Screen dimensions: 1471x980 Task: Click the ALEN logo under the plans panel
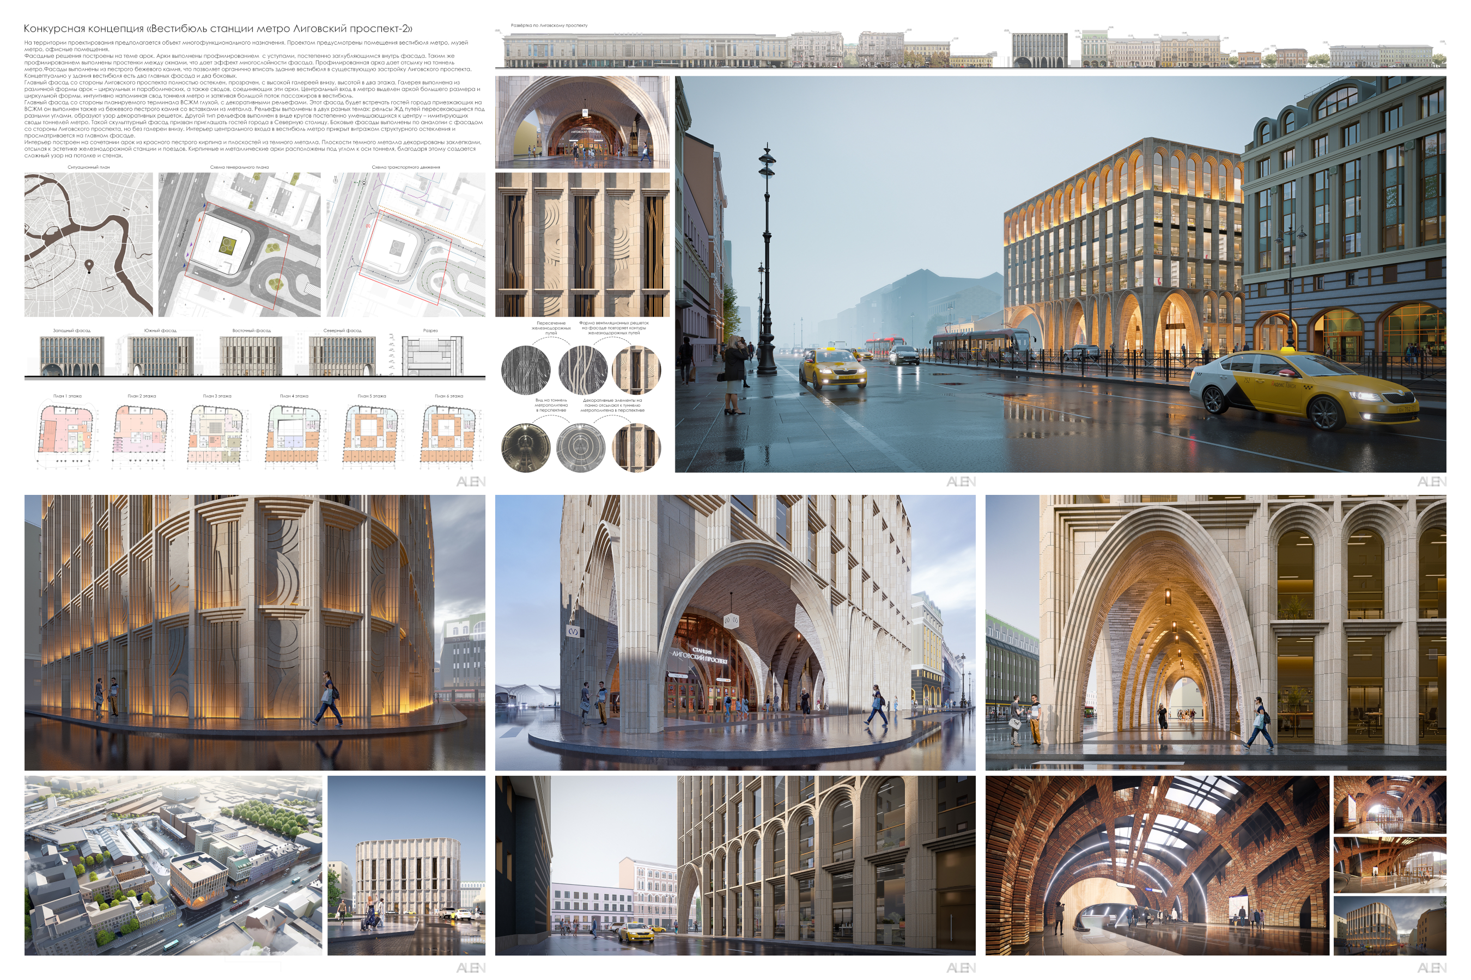[x=470, y=481]
